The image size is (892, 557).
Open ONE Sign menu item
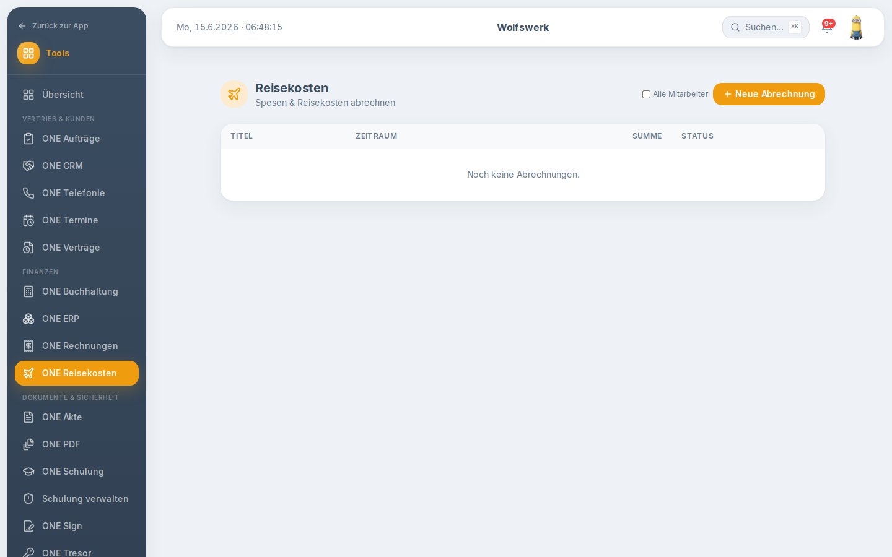tap(77, 526)
